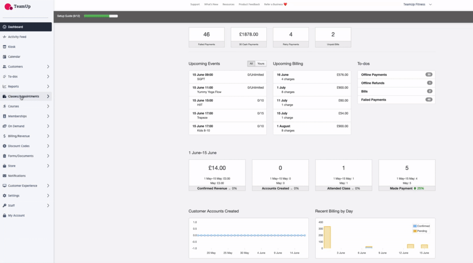
Task: Open the Failed Payments to-do link
Action: (x=374, y=100)
